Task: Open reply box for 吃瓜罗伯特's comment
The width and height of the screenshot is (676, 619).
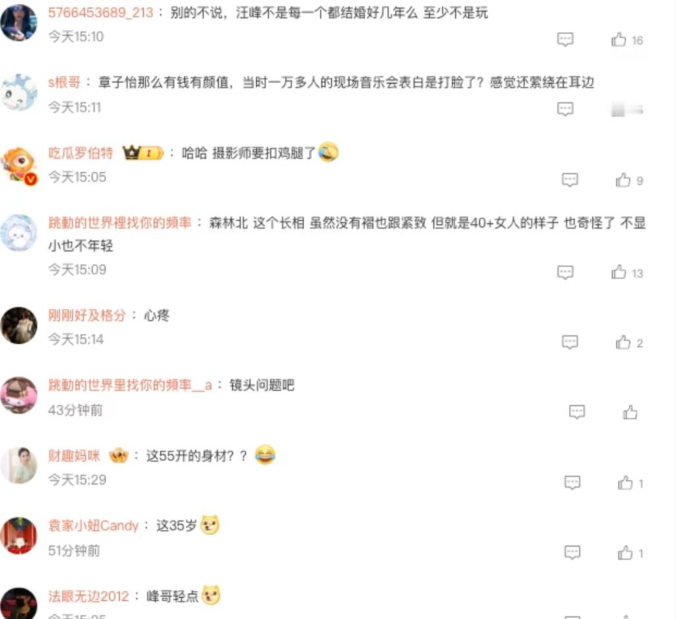Action: click(x=570, y=179)
